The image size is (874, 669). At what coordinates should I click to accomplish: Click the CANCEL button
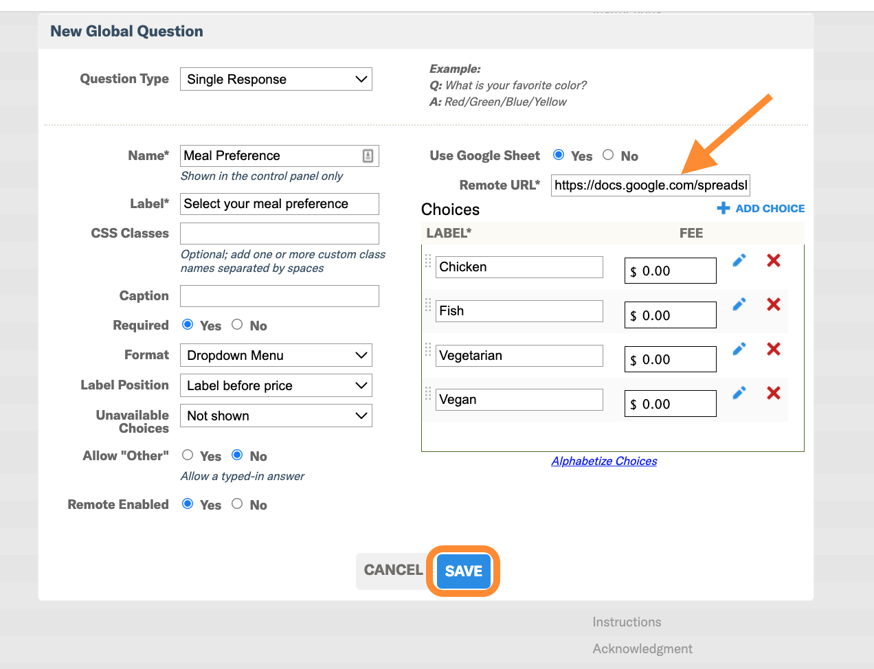[394, 570]
